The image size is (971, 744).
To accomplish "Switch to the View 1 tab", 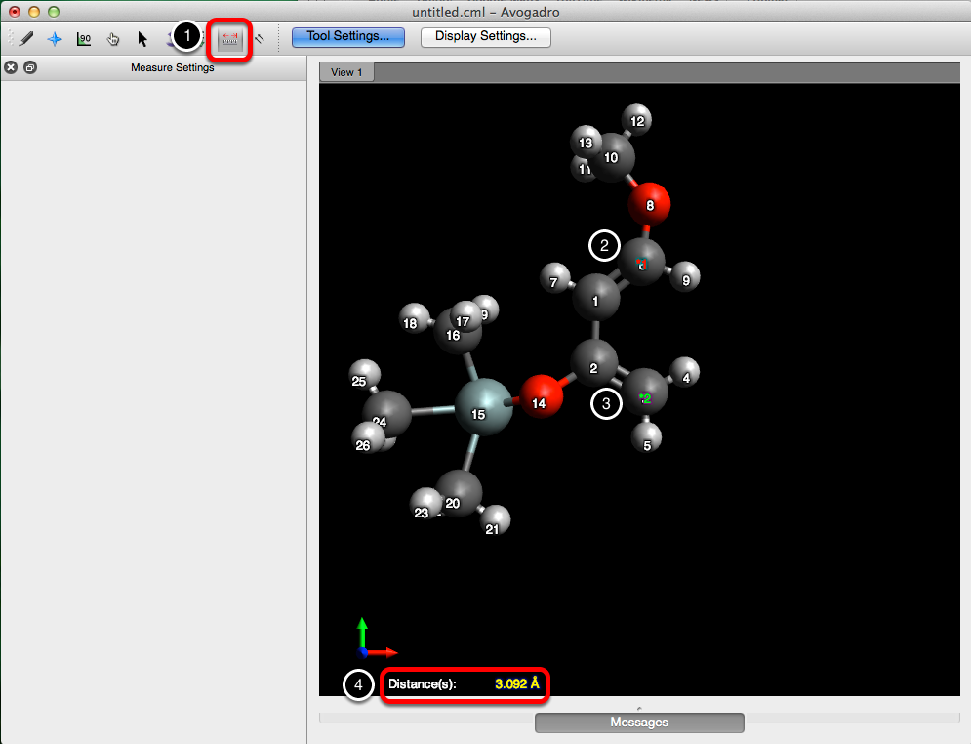I will pos(346,72).
